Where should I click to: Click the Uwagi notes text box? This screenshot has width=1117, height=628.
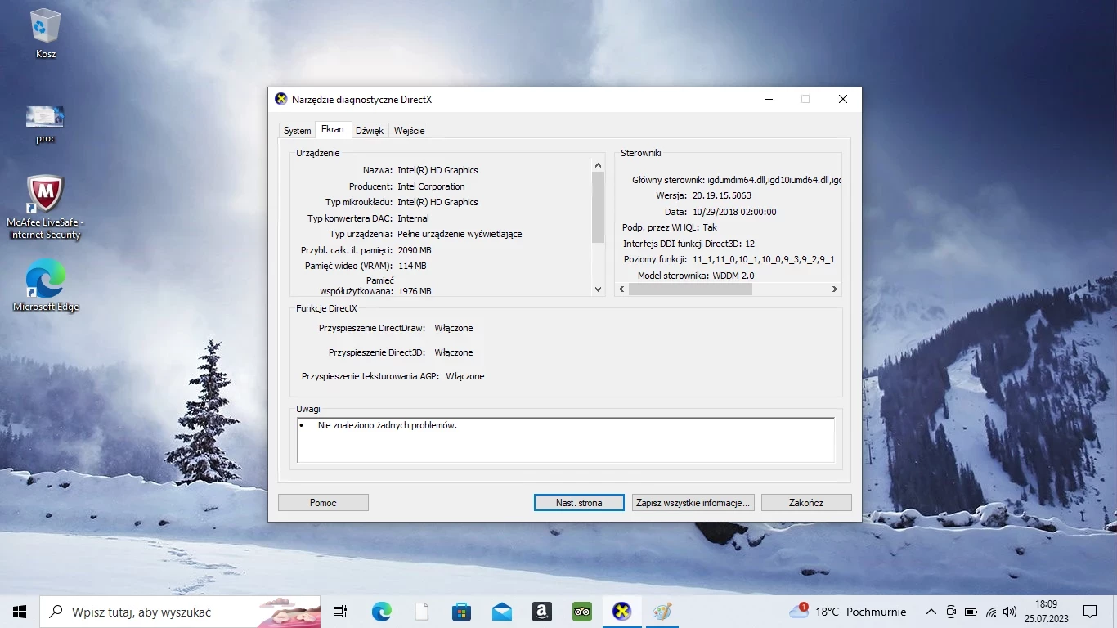[566, 440]
